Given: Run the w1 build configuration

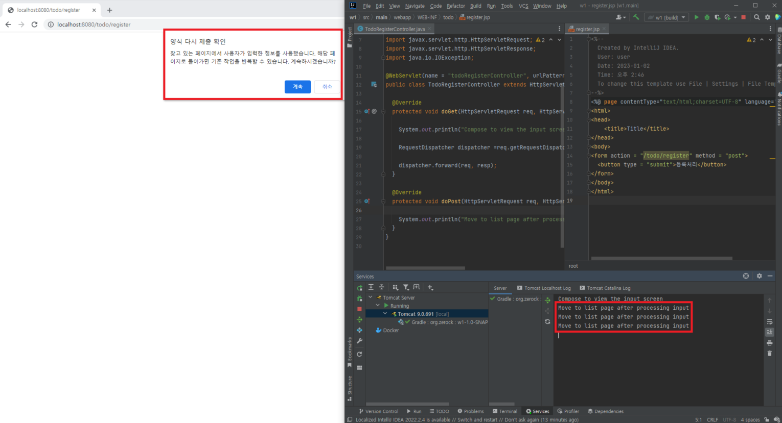Looking at the screenshot, I should click(696, 17).
